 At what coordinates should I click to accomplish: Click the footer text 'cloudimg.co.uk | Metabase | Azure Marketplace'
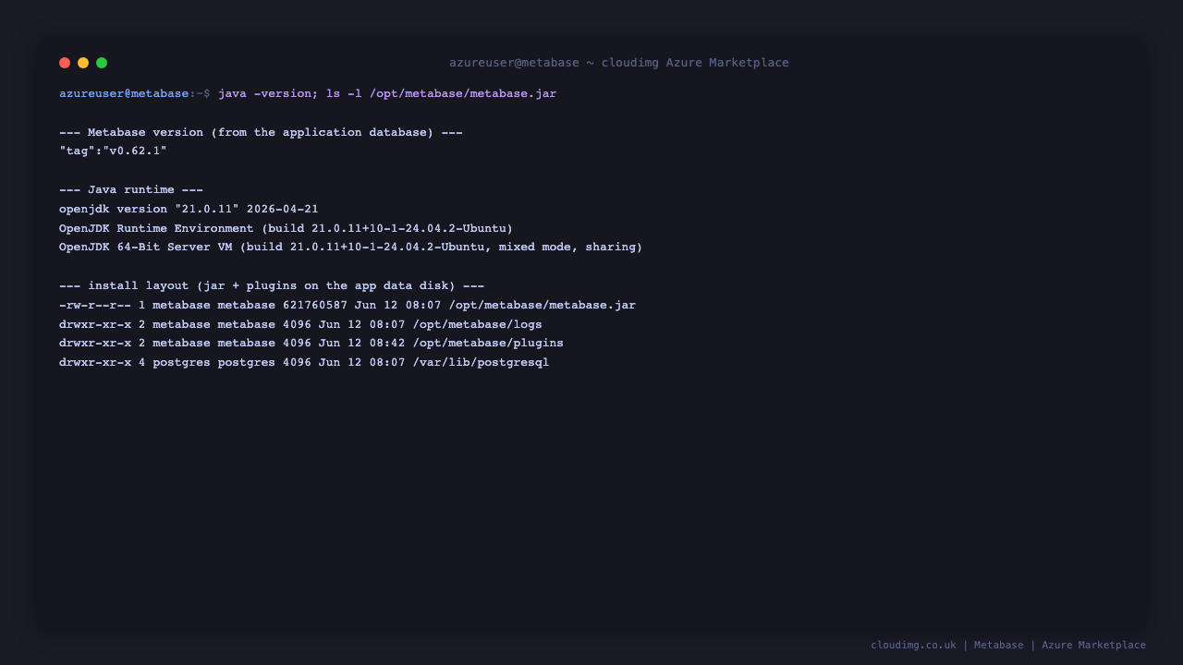pos(1008,645)
